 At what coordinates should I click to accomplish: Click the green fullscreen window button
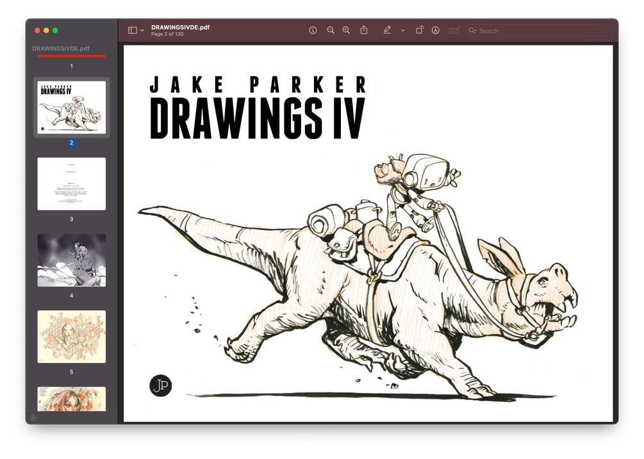[56, 30]
